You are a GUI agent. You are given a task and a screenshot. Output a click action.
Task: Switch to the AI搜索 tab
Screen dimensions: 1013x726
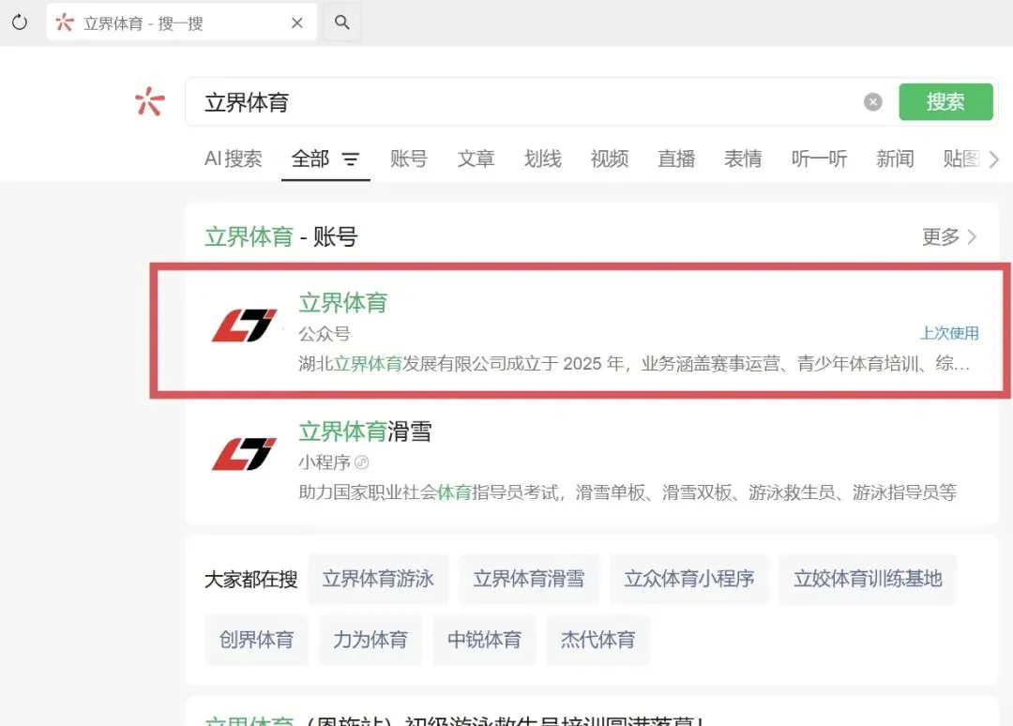point(234,159)
